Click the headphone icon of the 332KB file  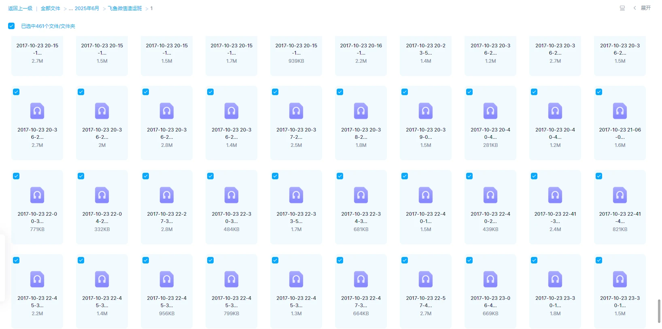pos(102,195)
